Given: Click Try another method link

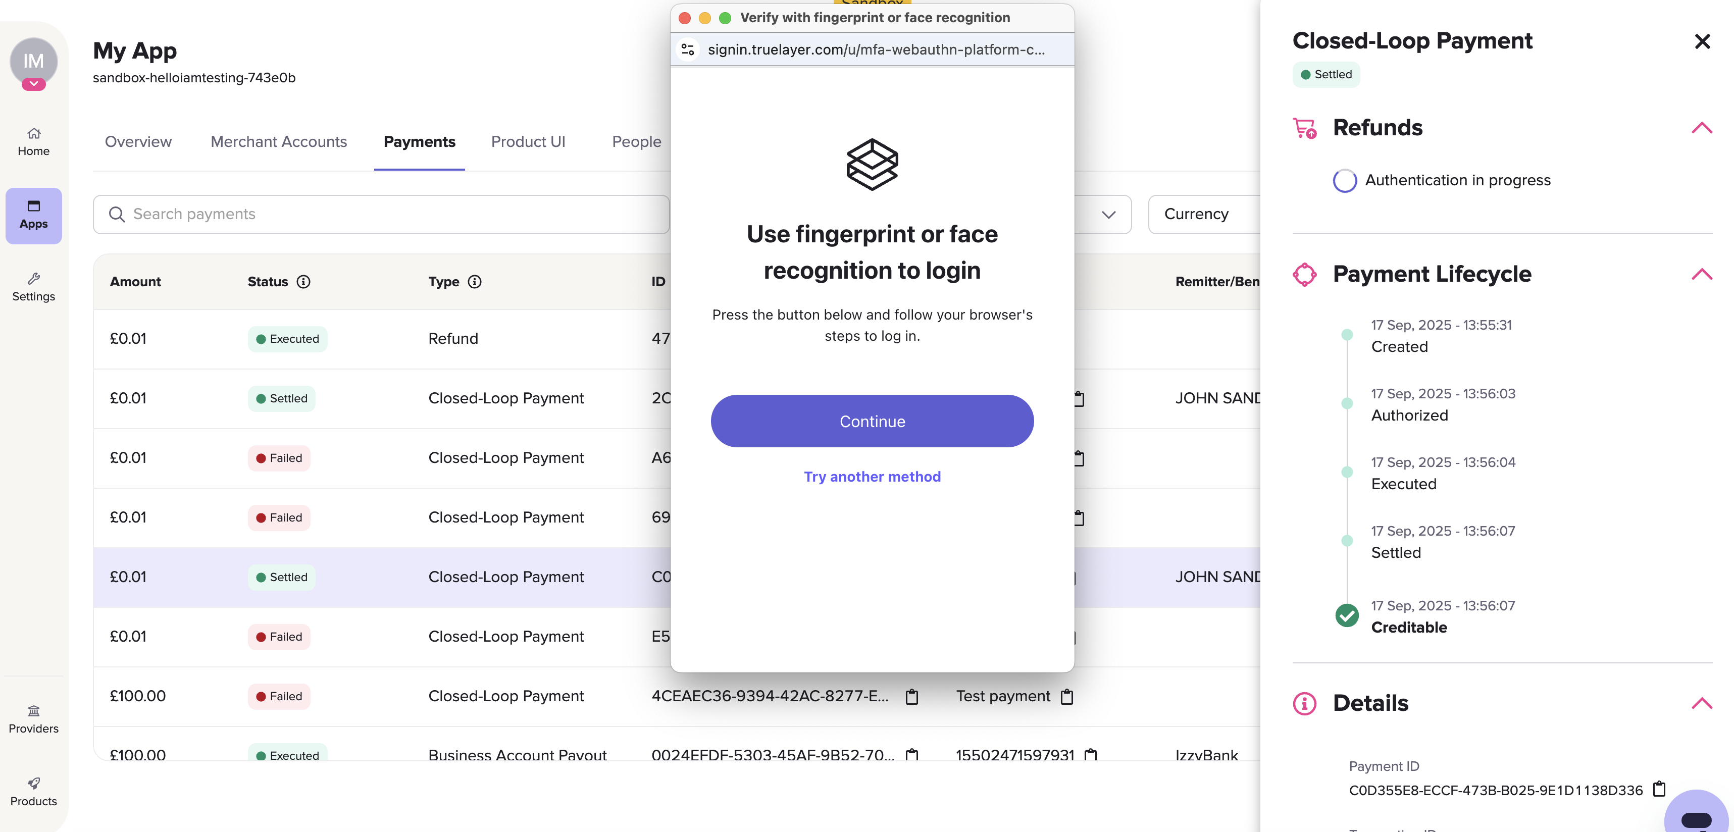Looking at the screenshot, I should (x=872, y=477).
